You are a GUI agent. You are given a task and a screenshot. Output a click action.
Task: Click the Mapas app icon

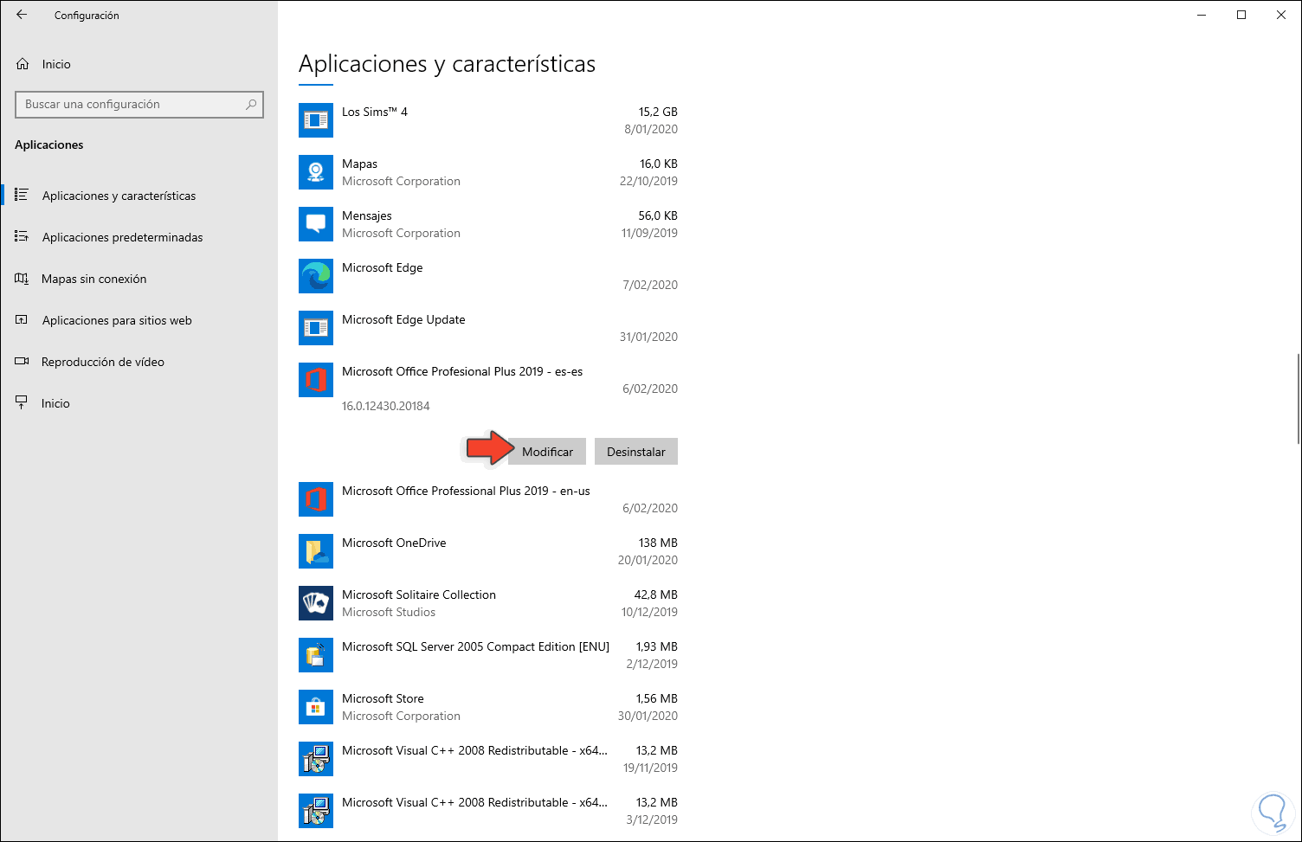[316, 172]
